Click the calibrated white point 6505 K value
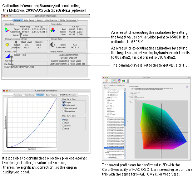Viewport: 193px width, 178px height. 25,32
